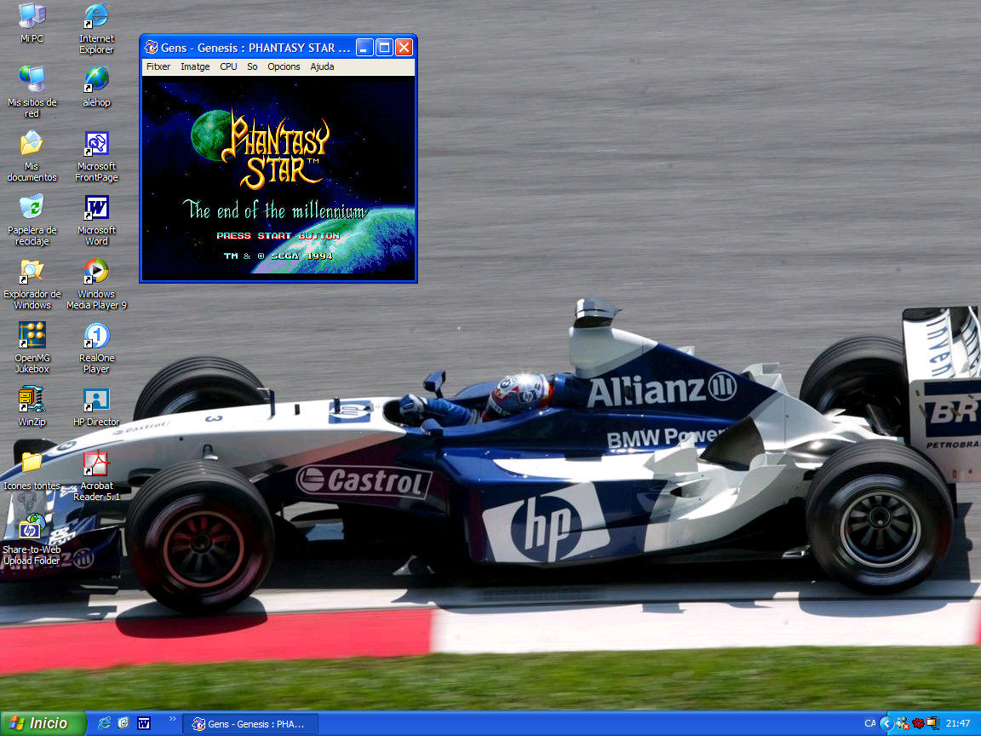Select the RealOne Player shortcut

tap(96, 348)
